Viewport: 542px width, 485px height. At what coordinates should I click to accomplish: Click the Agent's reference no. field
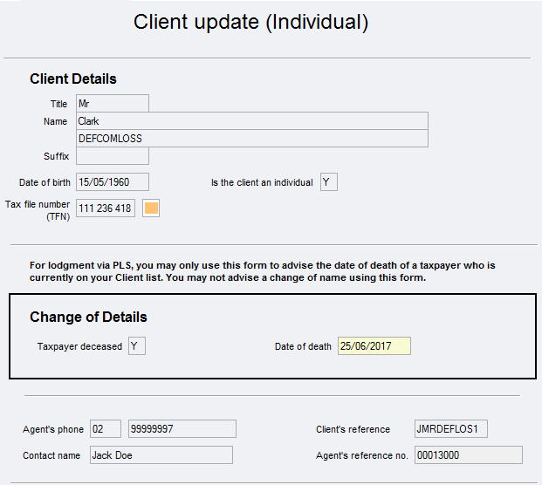click(x=468, y=455)
